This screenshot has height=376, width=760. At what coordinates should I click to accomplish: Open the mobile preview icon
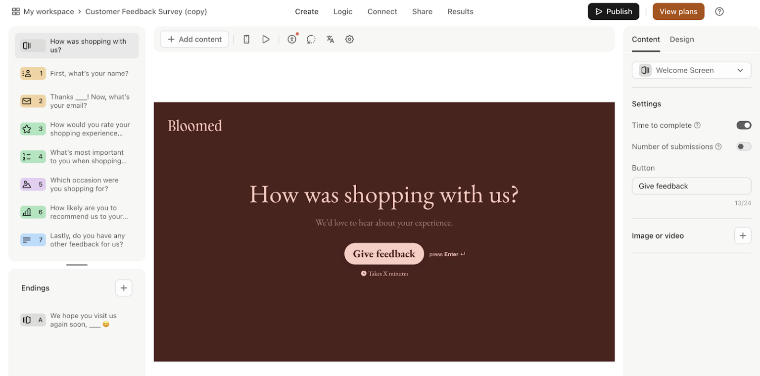[246, 39]
